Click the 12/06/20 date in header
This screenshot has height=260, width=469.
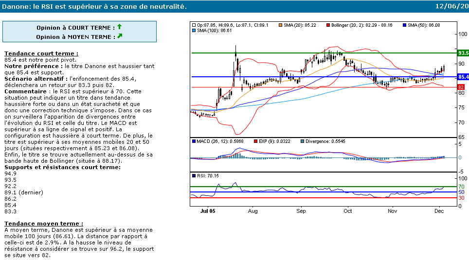tap(452, 6)
